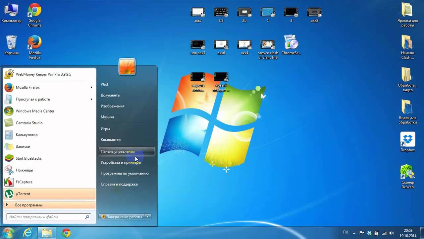Open Изображения from Start menu
The height and width of the screenshot is (239, 424).
pos(127,106)
